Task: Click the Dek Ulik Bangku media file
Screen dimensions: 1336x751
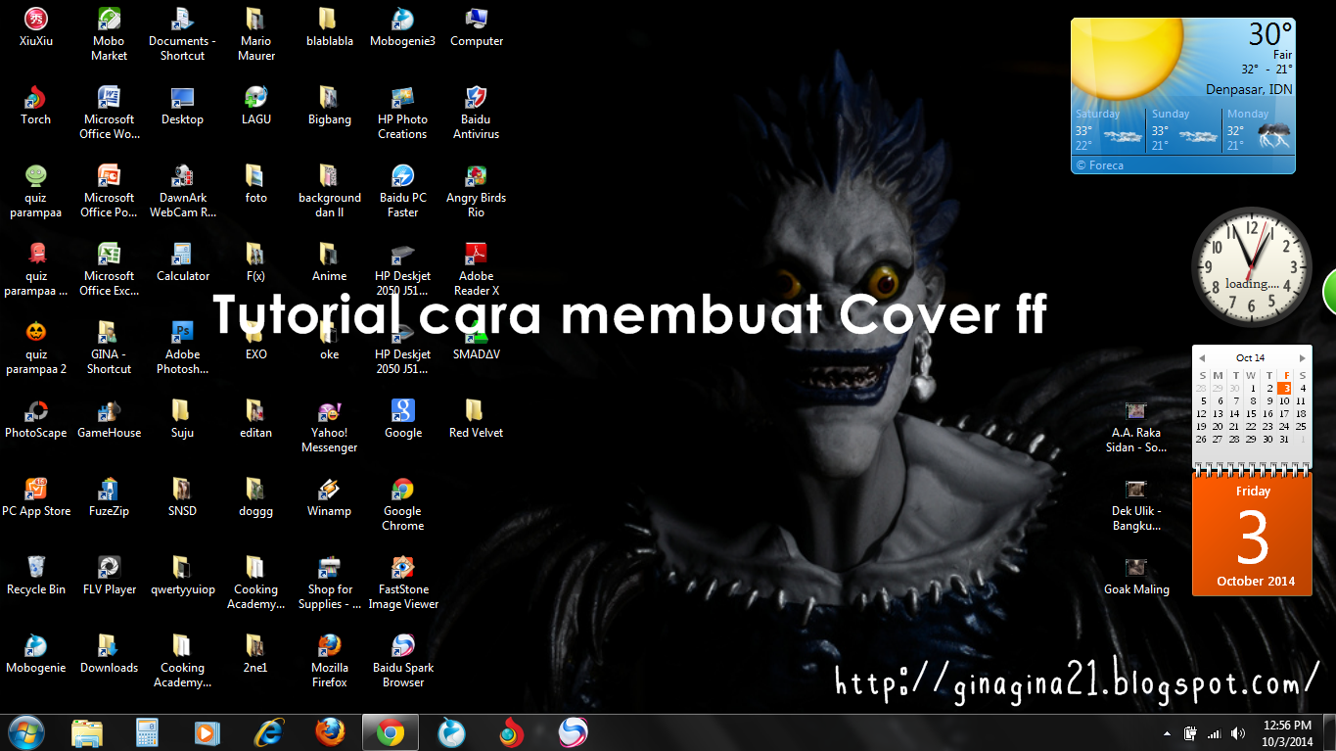Action: (1135, 504)
